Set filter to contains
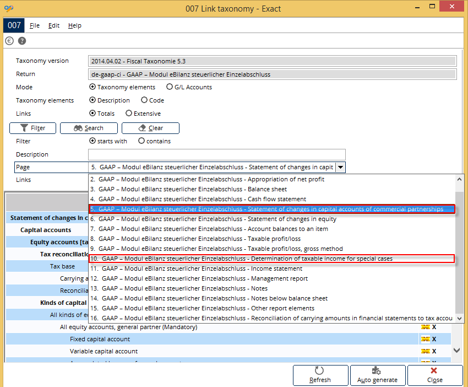Screen dimensions: 468x387 tap(142, 141)
